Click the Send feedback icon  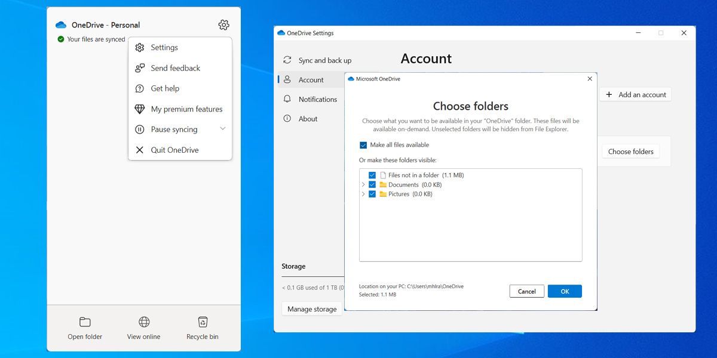click(140, 68)
